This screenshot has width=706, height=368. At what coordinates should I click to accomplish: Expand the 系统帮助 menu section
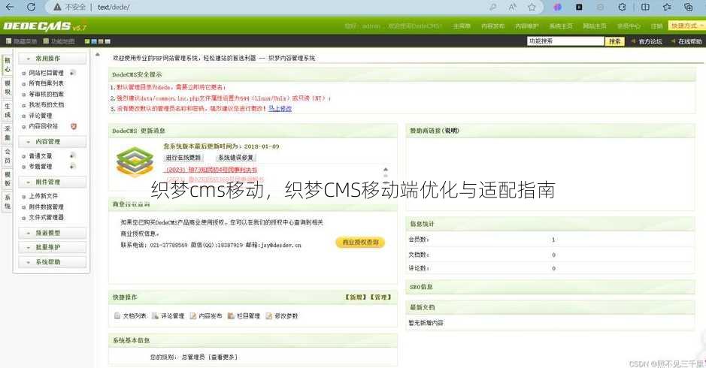(52, 262)
